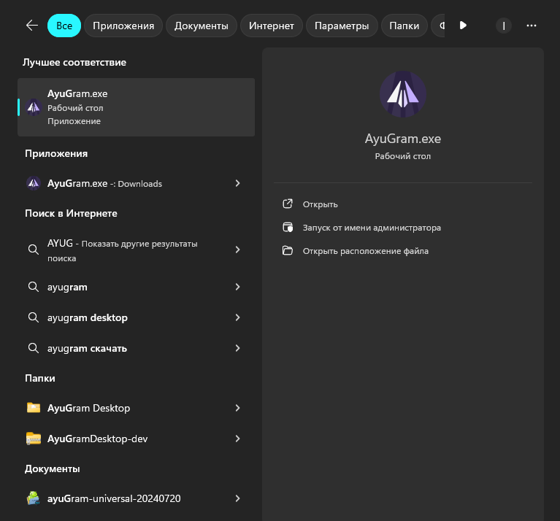Screen dimensions: 560x521
Task: Open the three-dot more options menu
Action: 531,26
